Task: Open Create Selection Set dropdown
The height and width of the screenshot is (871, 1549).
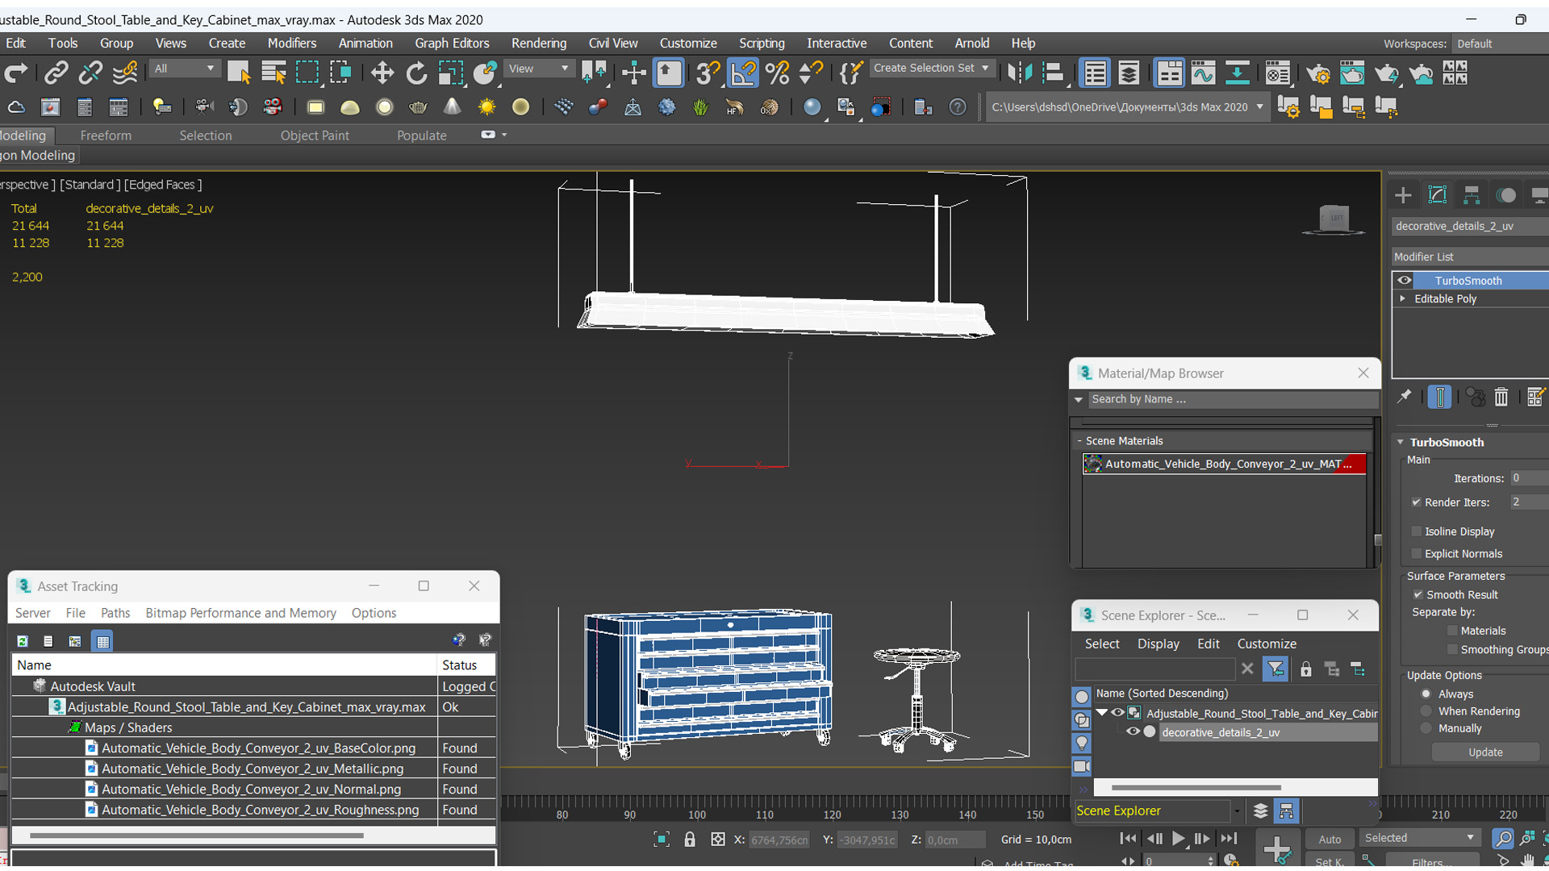Action: (931, 69)
